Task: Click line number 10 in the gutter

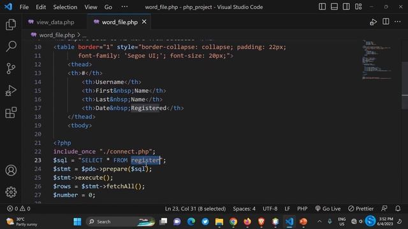Action: pos(38,47)
